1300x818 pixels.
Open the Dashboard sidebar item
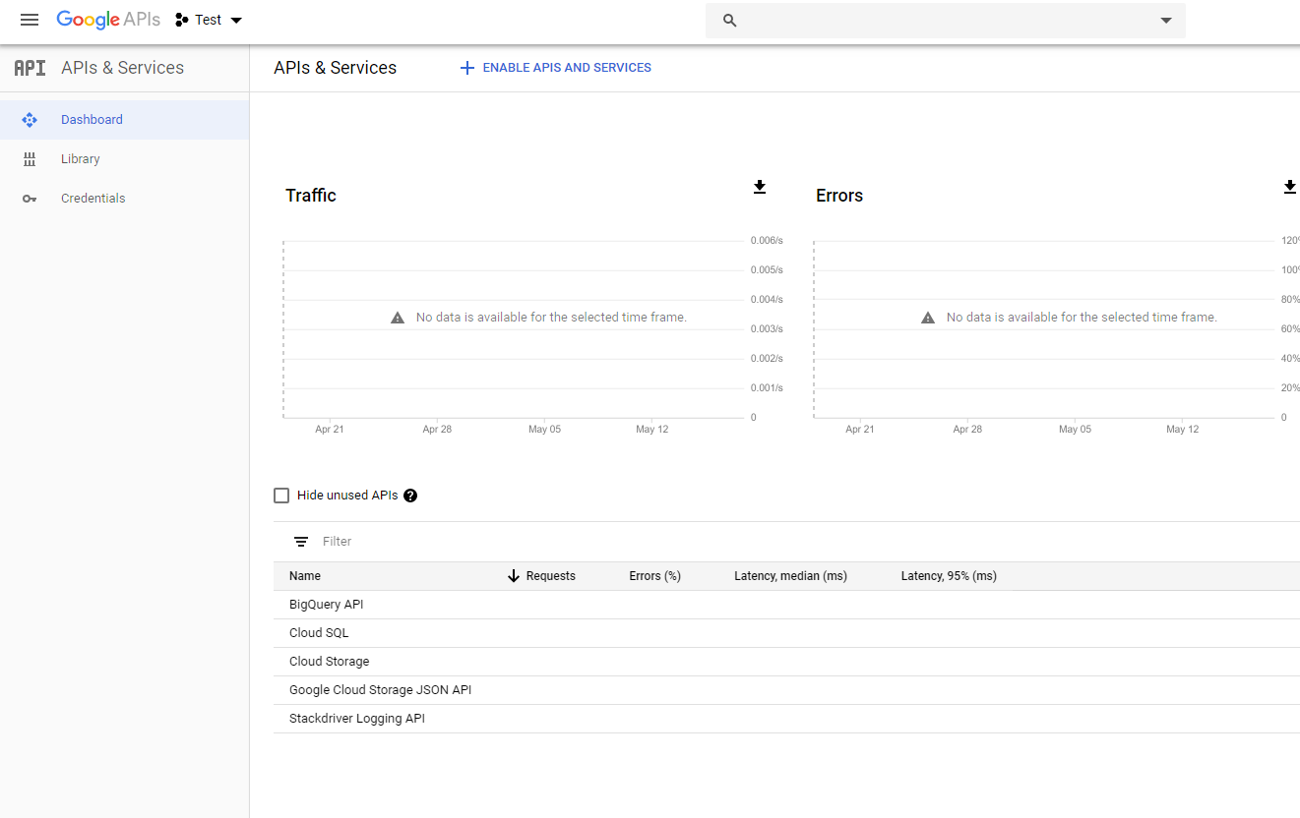tap(124, 120)
